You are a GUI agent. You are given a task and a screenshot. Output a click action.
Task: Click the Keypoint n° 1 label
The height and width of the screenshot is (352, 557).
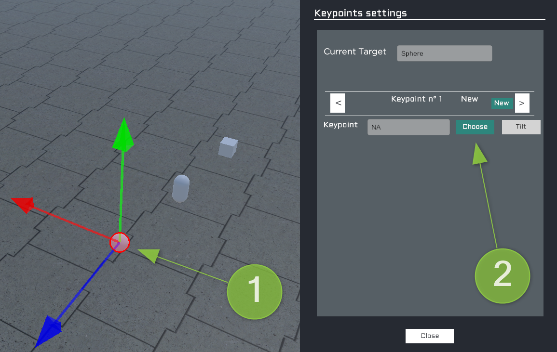416,99
